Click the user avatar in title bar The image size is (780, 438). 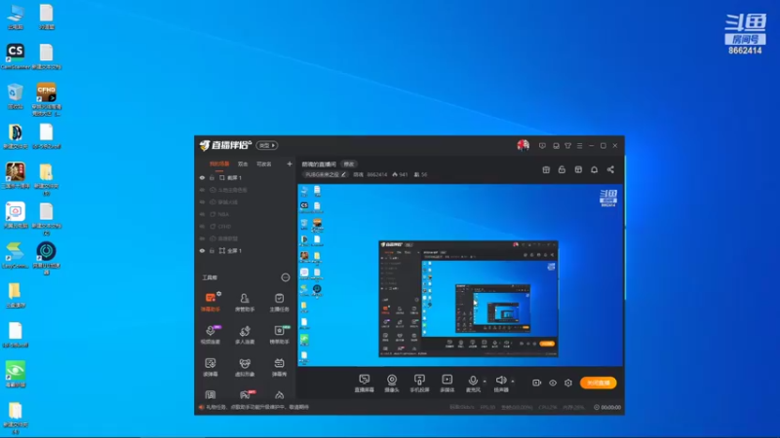pos(523,145)
